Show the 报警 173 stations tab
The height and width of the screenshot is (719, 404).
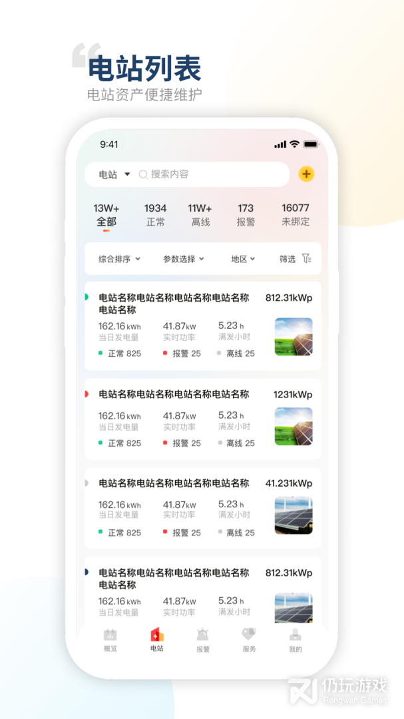246,215
